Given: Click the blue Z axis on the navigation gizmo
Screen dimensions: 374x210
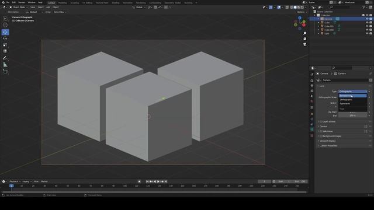Looking at the screenshot, I should (x=300, y=18).
